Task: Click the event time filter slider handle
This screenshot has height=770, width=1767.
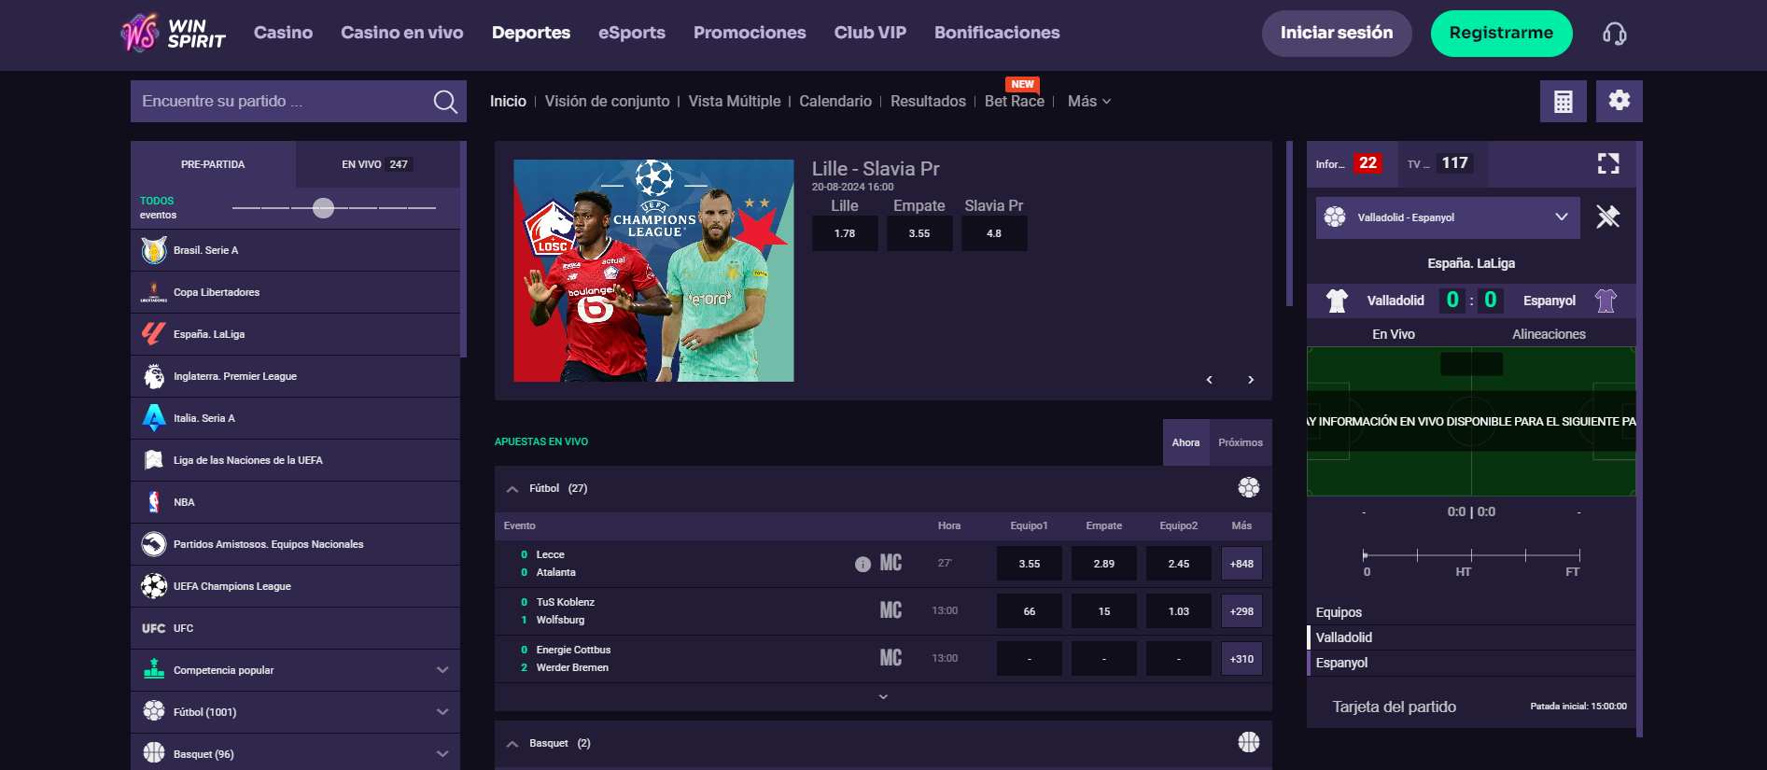Action: coord(323,207)
